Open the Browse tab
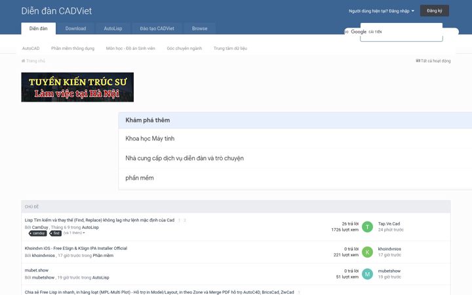Screen dimensions: 472x295 (x=199, y=28)
